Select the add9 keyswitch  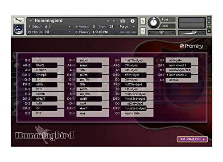click(x=89, y=99)
